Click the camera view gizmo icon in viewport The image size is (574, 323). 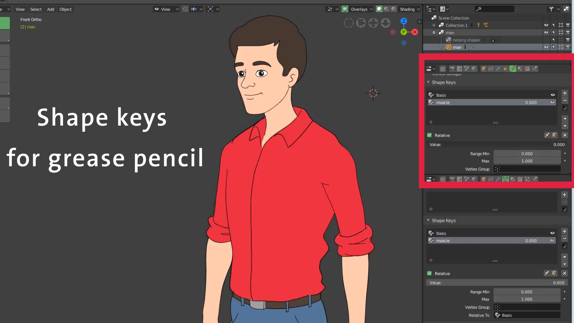point(361,23)
